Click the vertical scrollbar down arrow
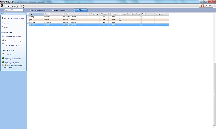The image size is (216, 129). 214,127
